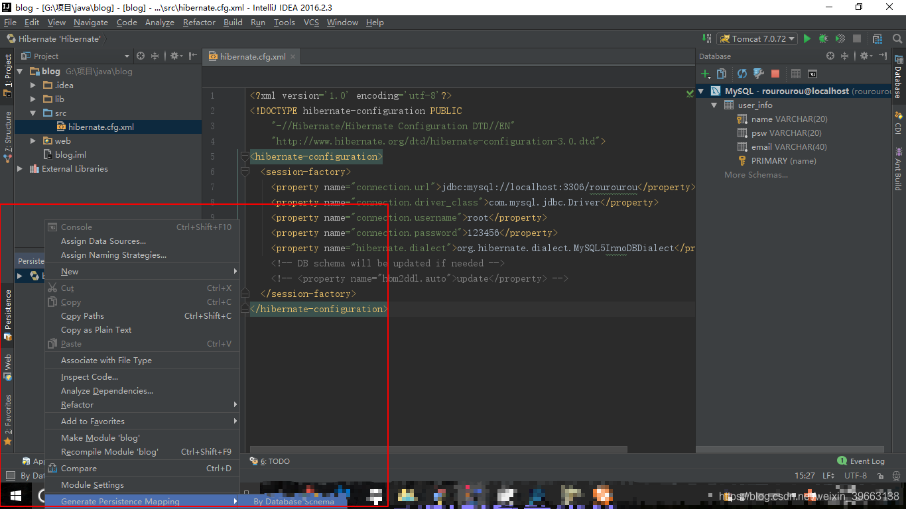Select Copy Paths in context menu
This screenshot has width=906, height=509.
pos(142,316)
